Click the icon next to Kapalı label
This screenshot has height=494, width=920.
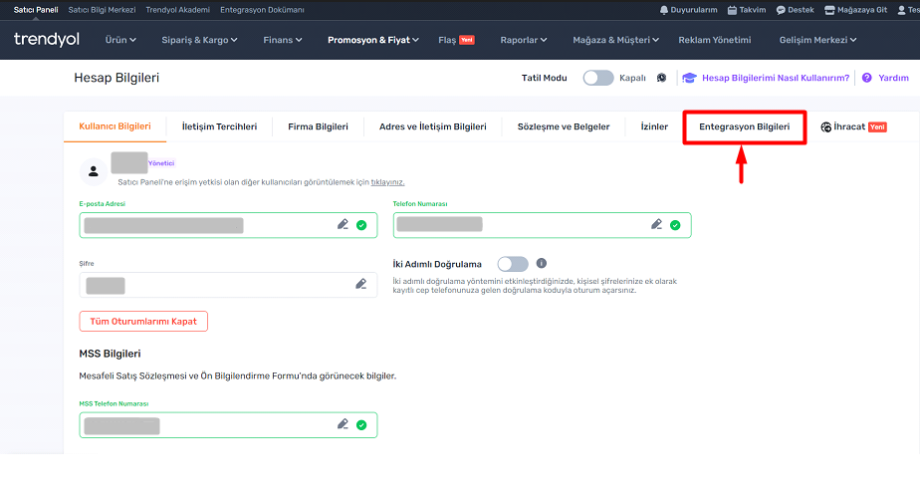661,78
